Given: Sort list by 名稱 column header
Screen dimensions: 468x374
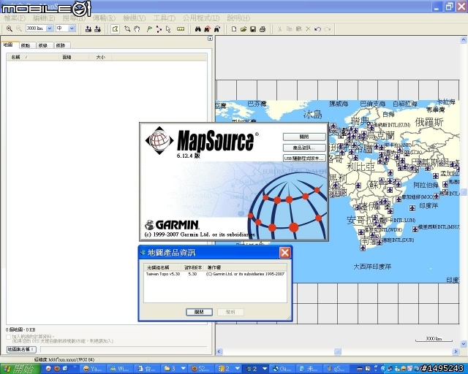Looking at the screenshot, I should (33, 57).
